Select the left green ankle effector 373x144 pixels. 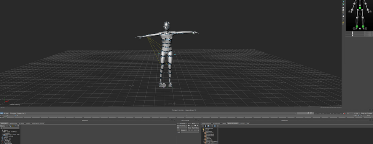(357, 26)
